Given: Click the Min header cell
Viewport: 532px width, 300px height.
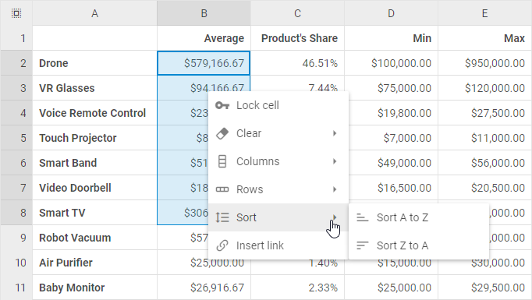Looking at the screenshot, I should coord(391,38).
